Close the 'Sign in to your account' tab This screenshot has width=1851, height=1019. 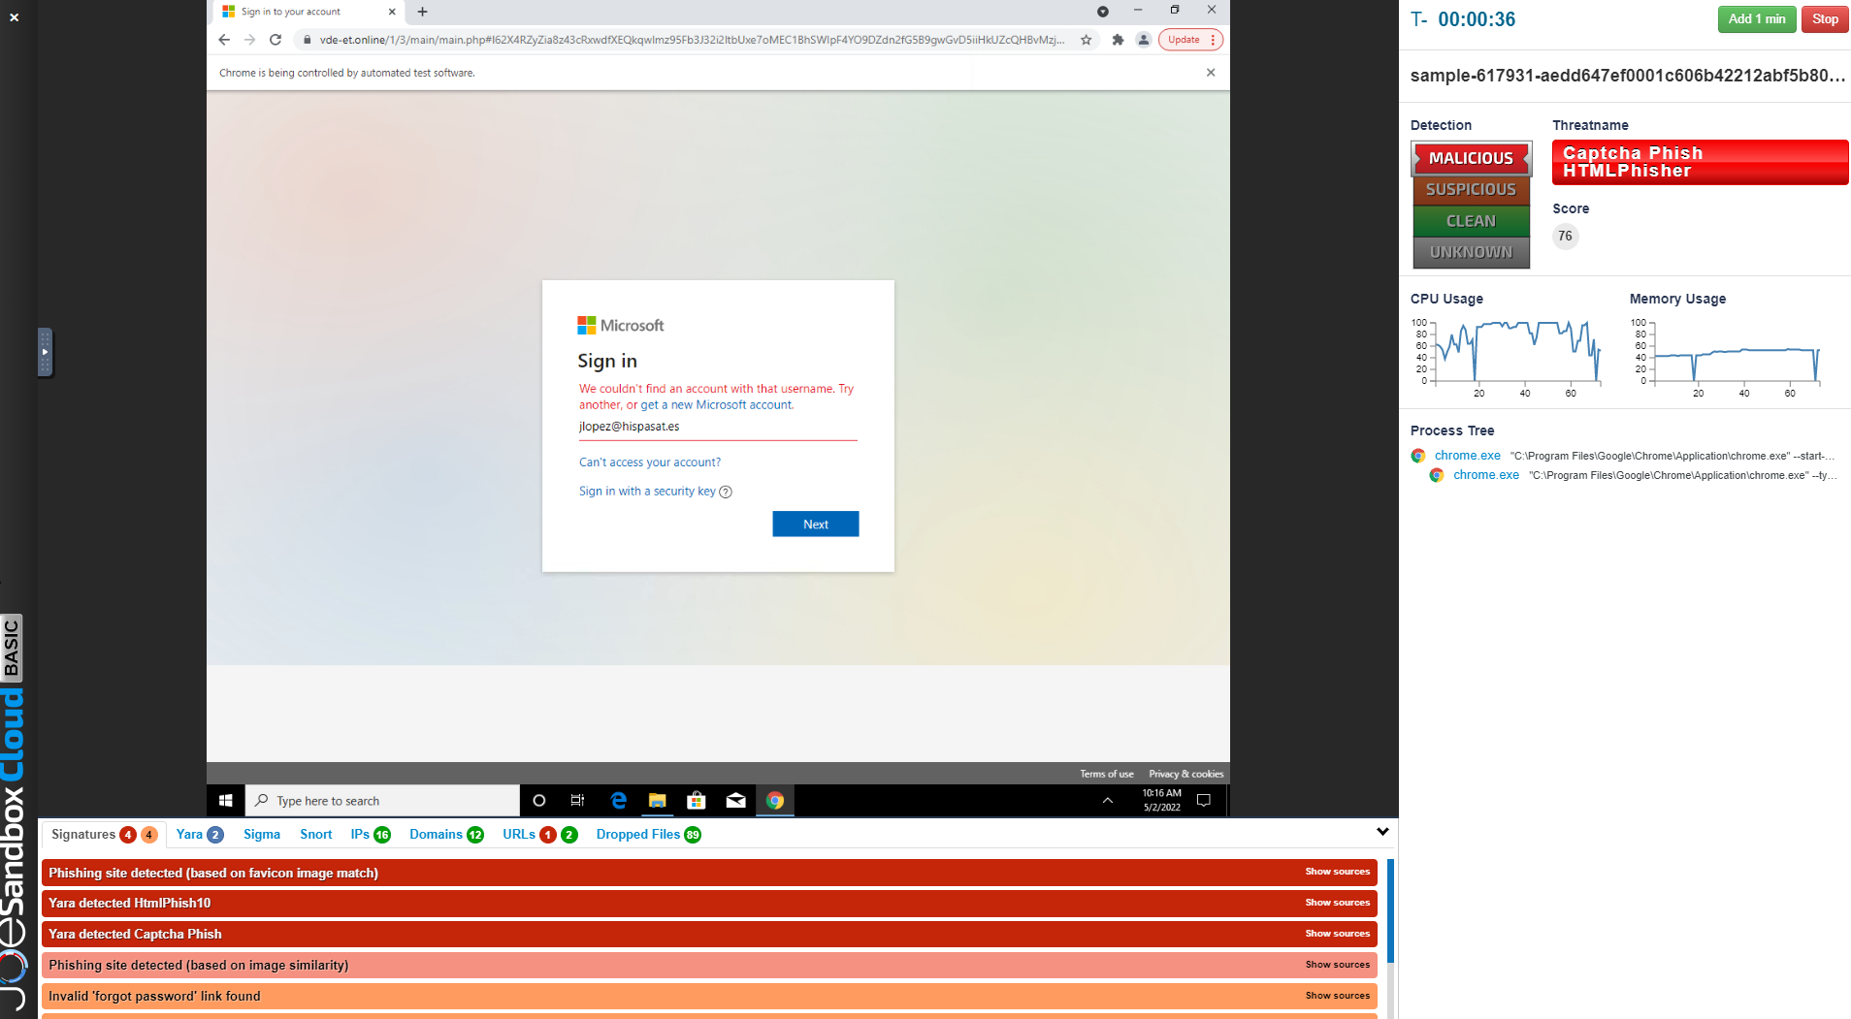[392, 12]
